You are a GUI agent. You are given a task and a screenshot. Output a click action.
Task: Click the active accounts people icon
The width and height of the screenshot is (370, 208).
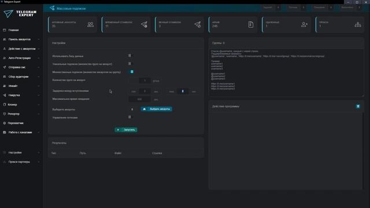pyautogui.click(x=90, y=24)
